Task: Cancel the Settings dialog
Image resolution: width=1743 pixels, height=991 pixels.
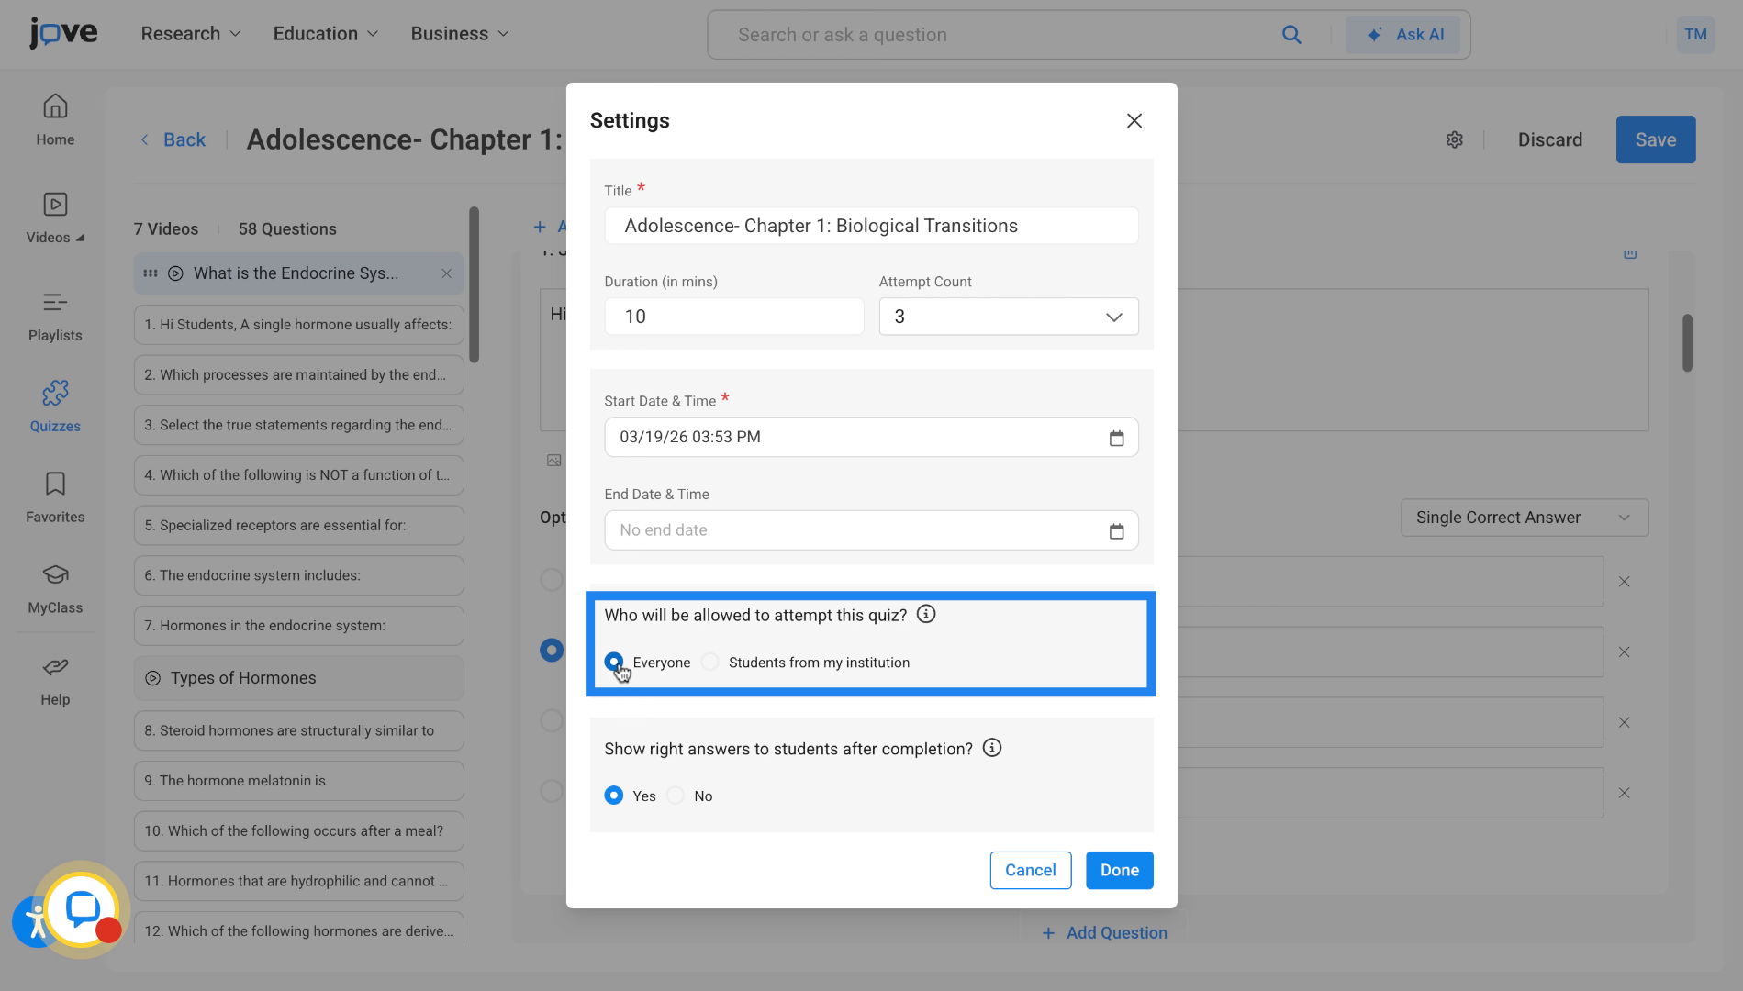Action: (1030, 870)
